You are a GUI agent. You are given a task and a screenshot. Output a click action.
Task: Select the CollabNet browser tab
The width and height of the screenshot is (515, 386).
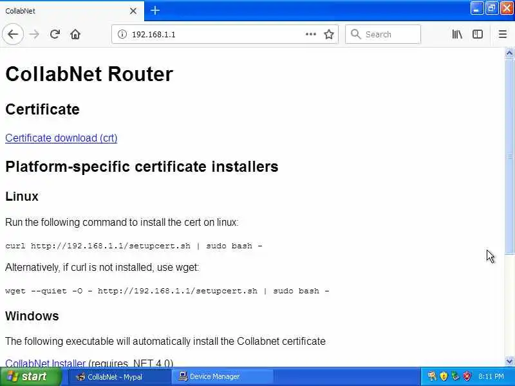(71, 11)
